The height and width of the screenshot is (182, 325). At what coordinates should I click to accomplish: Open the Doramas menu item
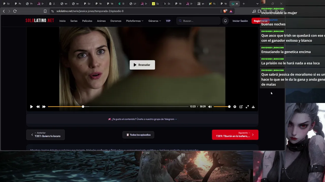[116, 21]
